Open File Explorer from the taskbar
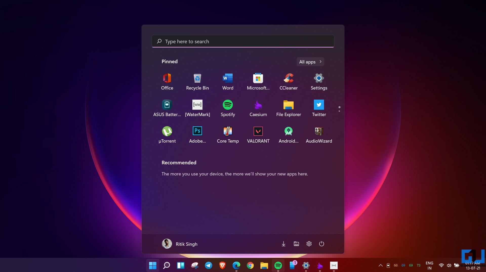The height and width of the screenshot is (272, 486). (264, 265)
